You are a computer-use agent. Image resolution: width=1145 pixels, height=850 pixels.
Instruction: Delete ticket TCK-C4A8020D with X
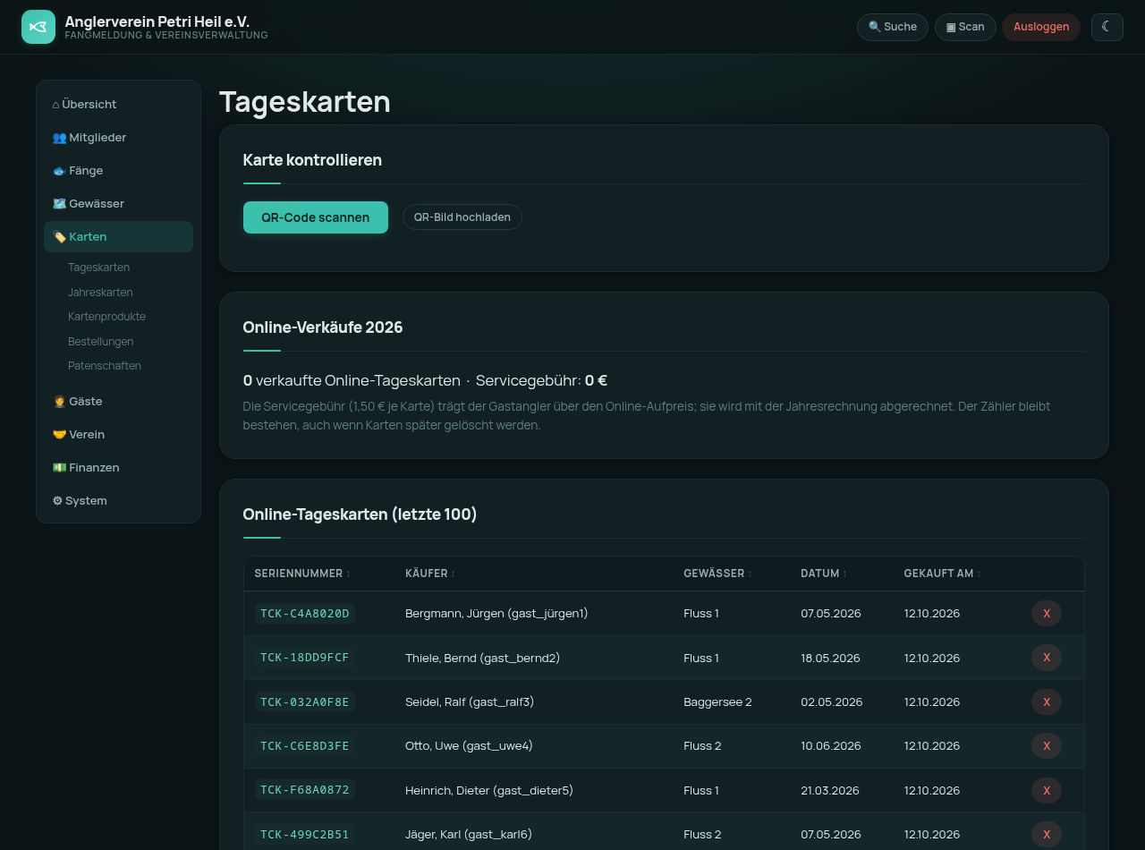coord(1047,614)
